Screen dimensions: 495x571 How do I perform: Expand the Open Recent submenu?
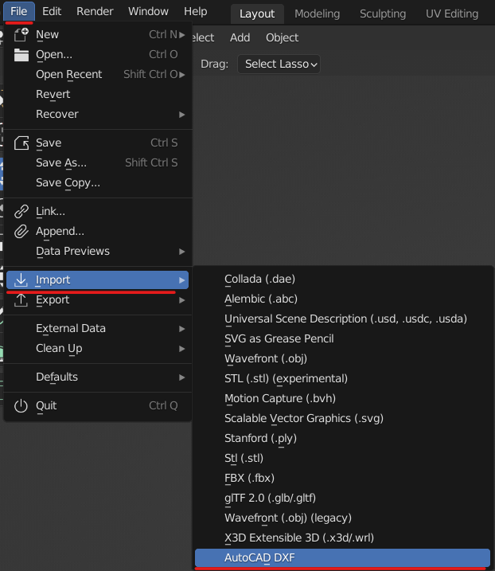(182, 74)
